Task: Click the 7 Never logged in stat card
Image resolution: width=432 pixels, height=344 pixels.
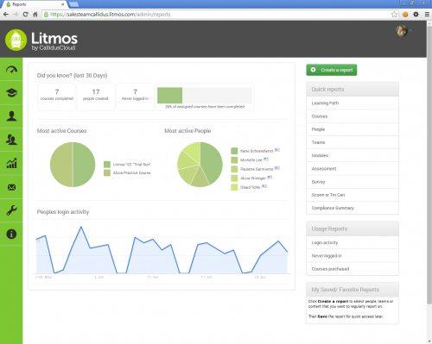Action: pyautogui.click(x=135, y=97)
